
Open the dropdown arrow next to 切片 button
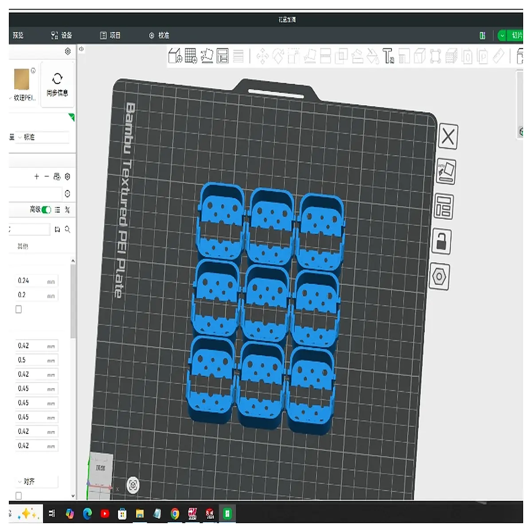click(502, 35)
